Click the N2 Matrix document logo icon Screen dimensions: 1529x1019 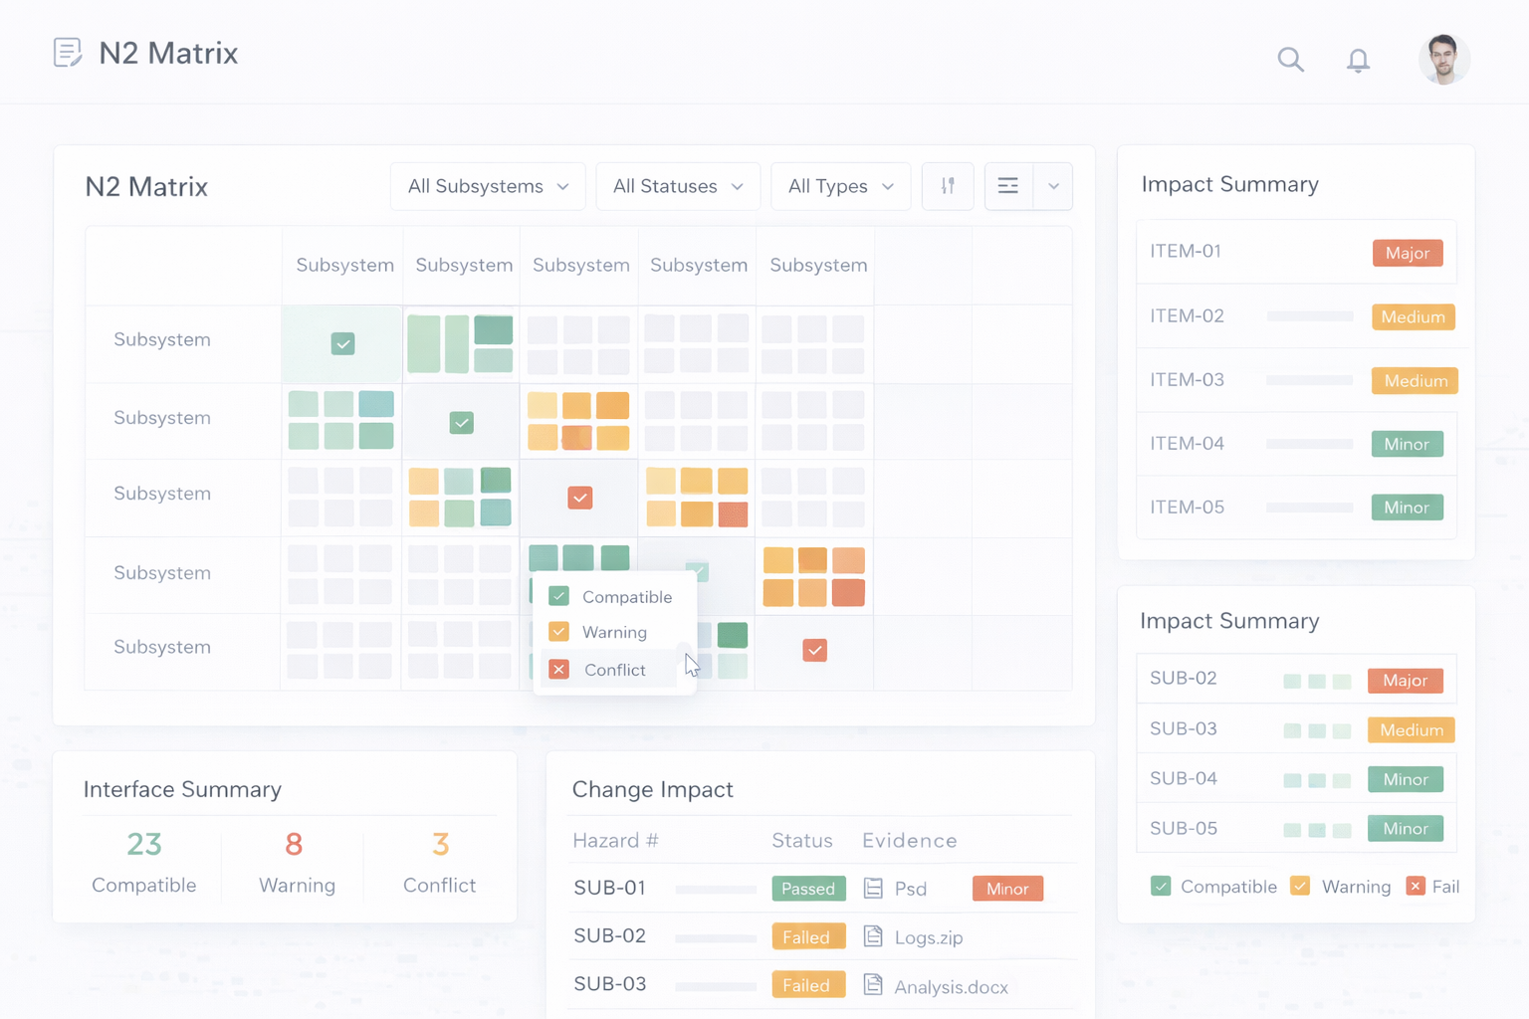click(68, 53)
